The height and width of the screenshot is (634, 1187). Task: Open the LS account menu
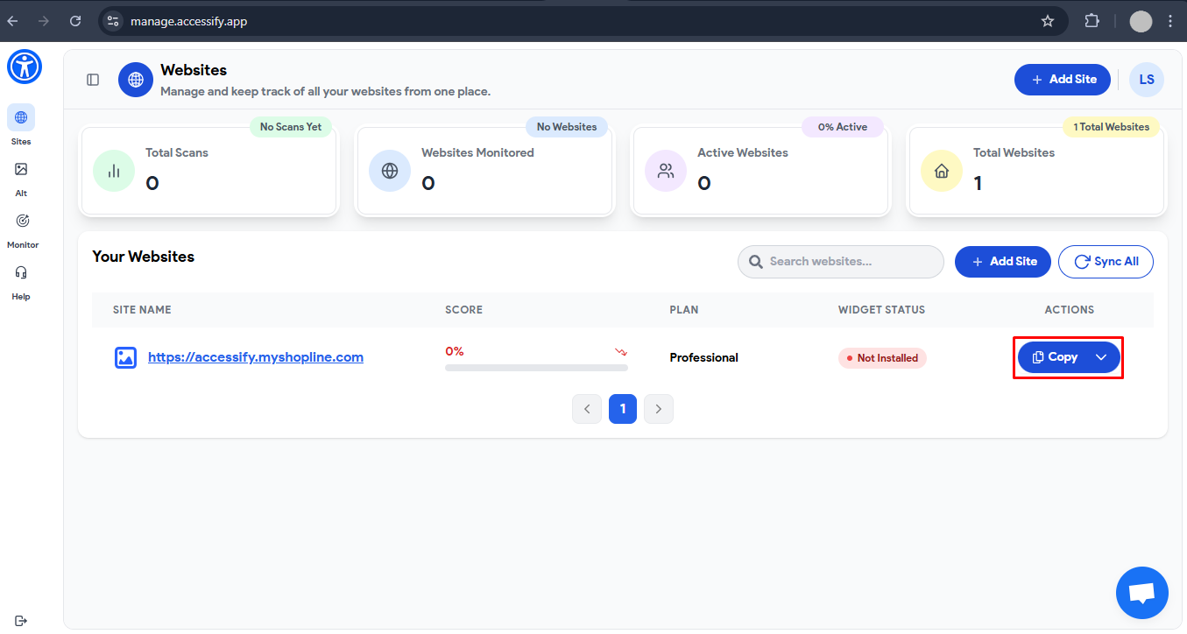pyautogui.click(x=1147, y=79)
